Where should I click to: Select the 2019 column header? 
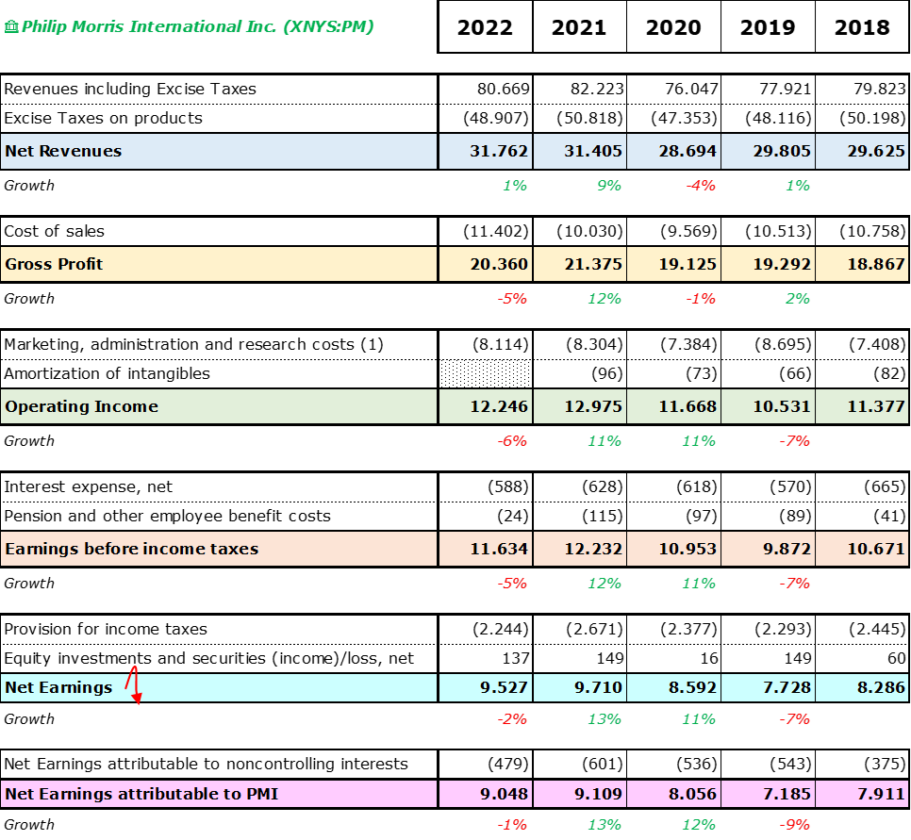tap(768, 27)
